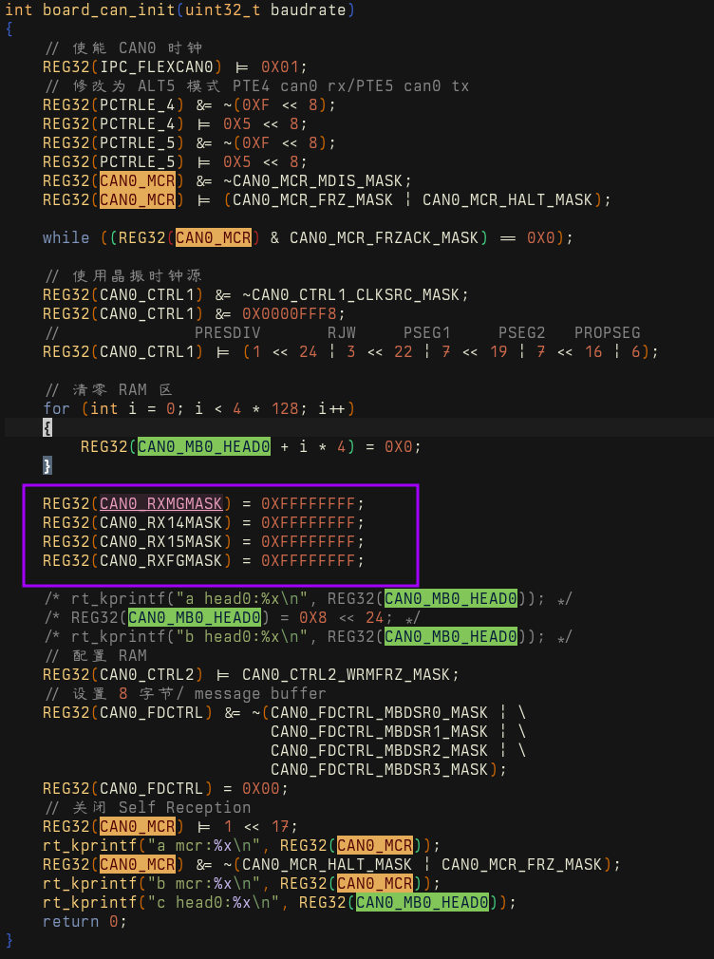Click the CAN0_MCR_FRZACK_MASK macro
Viewport: 714px width, 959px height.
point(384,237)
